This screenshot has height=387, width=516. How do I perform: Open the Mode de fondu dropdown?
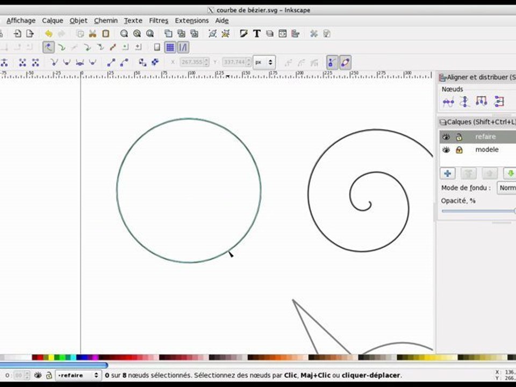click(506, 188)
